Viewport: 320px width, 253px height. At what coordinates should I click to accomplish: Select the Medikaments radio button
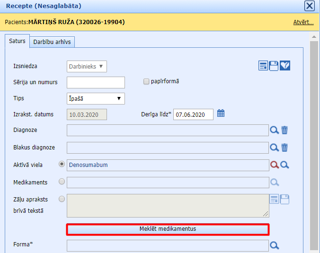click(x=62, y=182)
